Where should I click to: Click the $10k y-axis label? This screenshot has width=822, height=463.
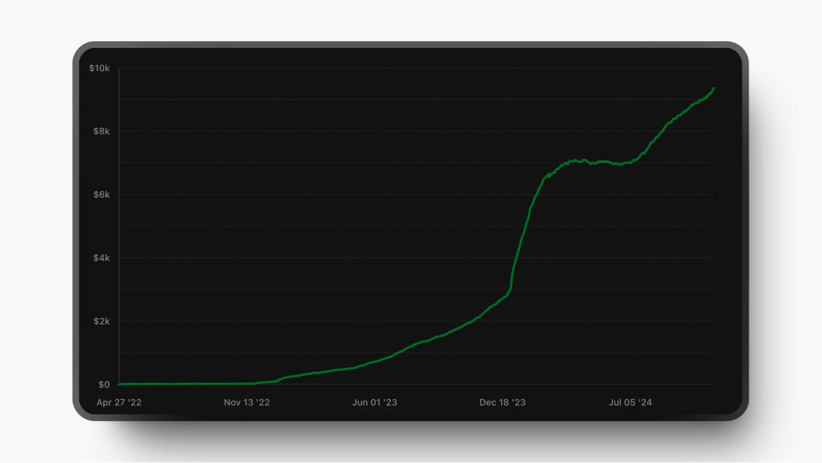coord(99,68)
